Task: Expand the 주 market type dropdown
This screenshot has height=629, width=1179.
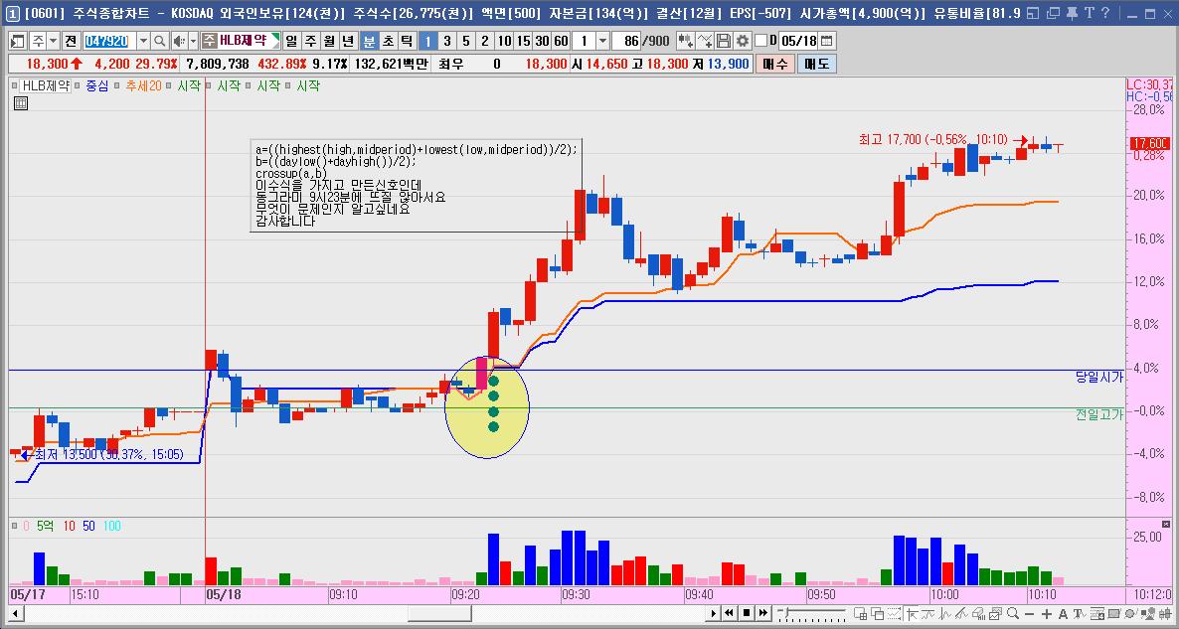Action: (x=53, y=41)
